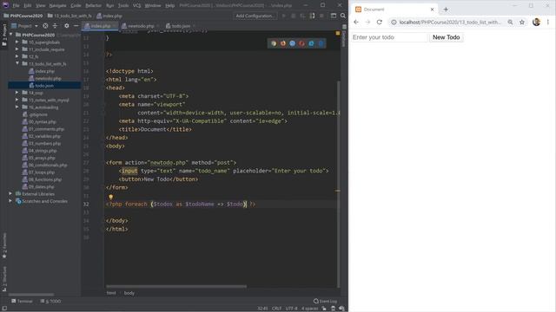
Task: Open page in Firefox via editor browser icon
Action: 283,43
